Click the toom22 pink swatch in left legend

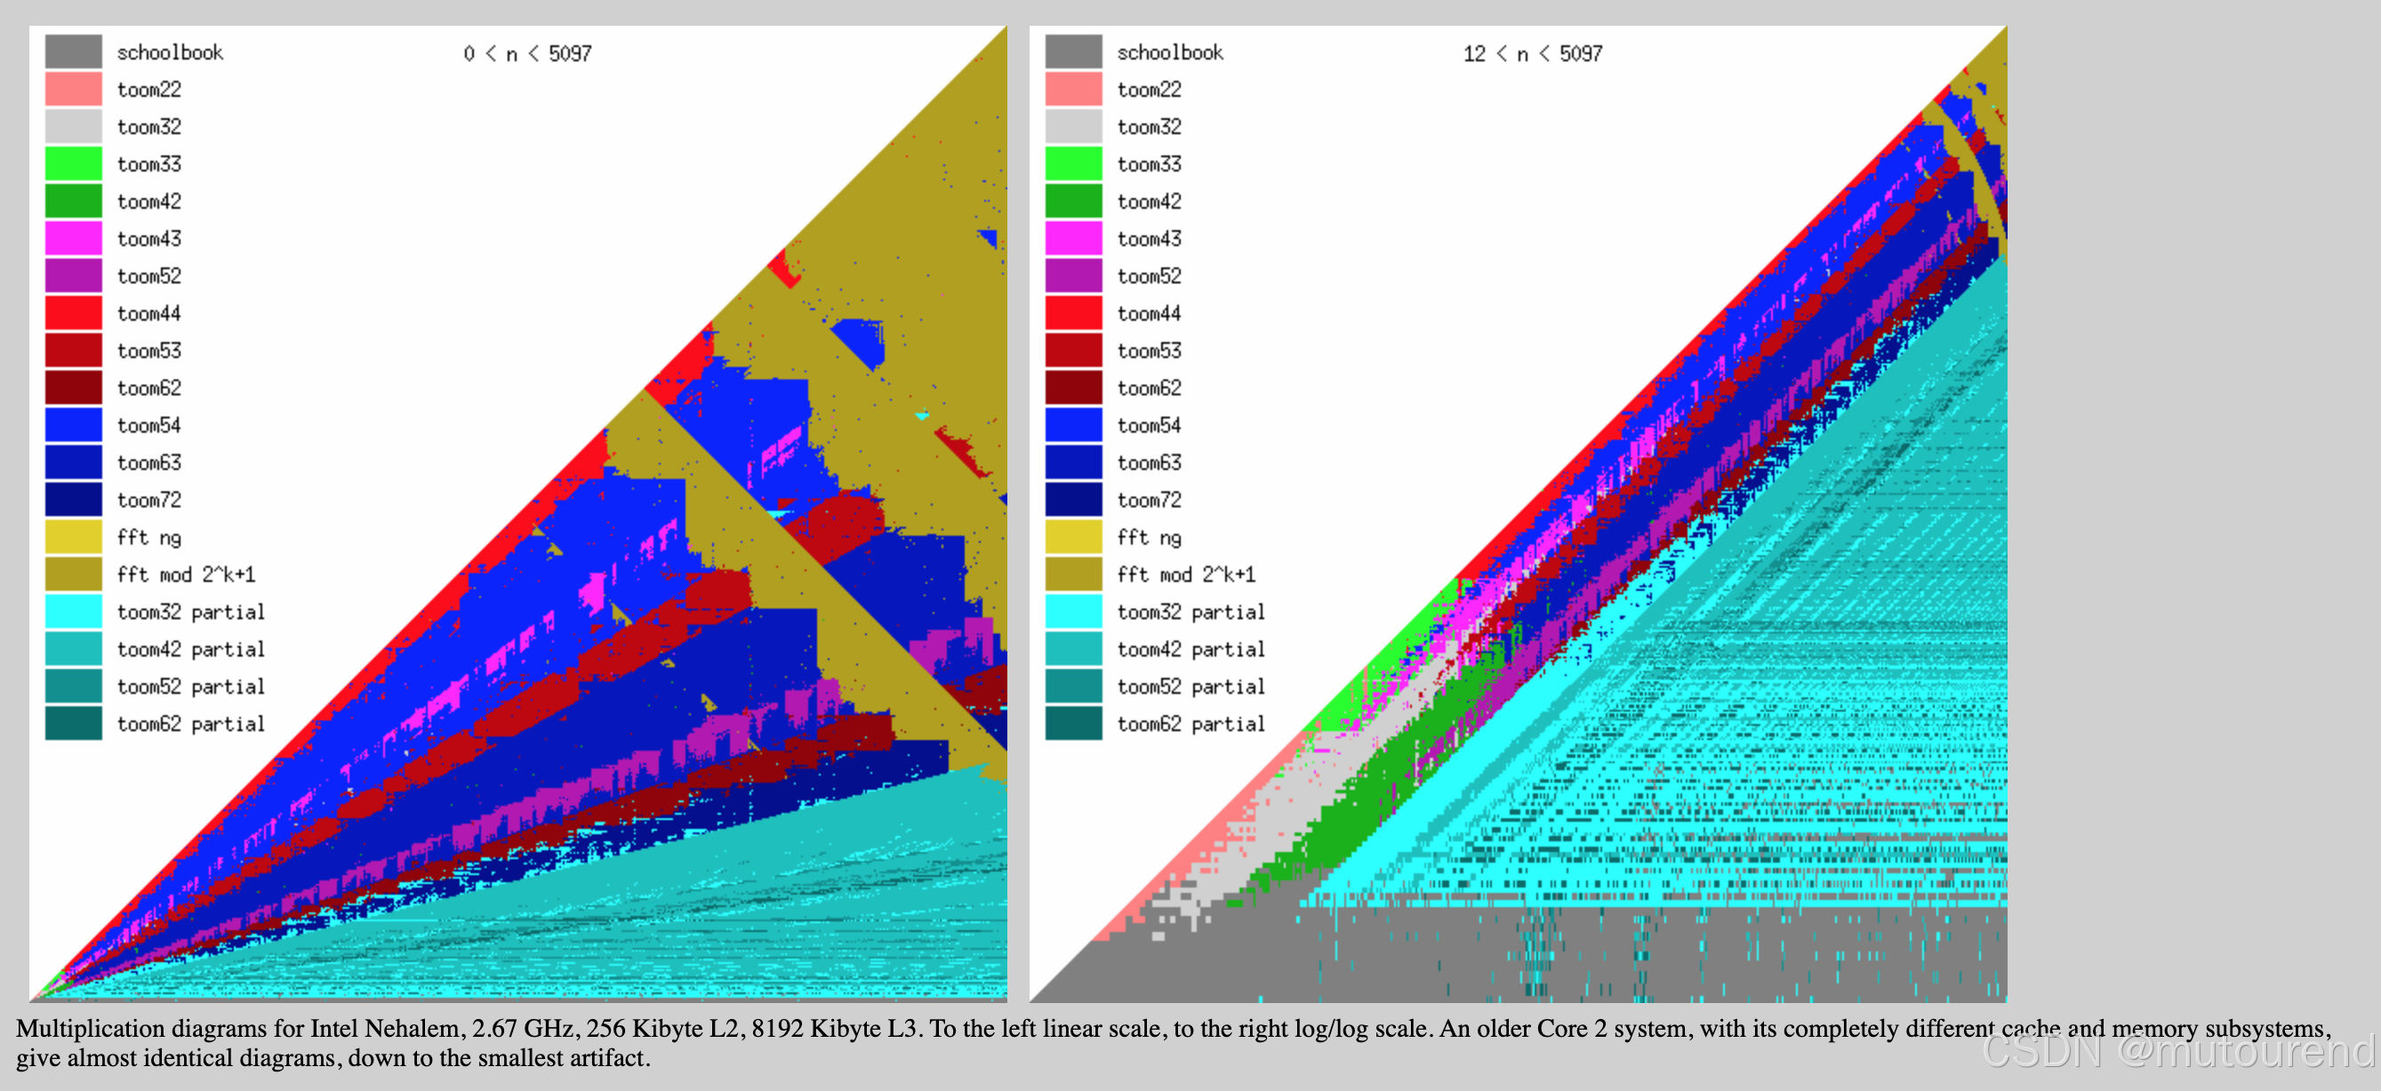click(x=73, y=90)
